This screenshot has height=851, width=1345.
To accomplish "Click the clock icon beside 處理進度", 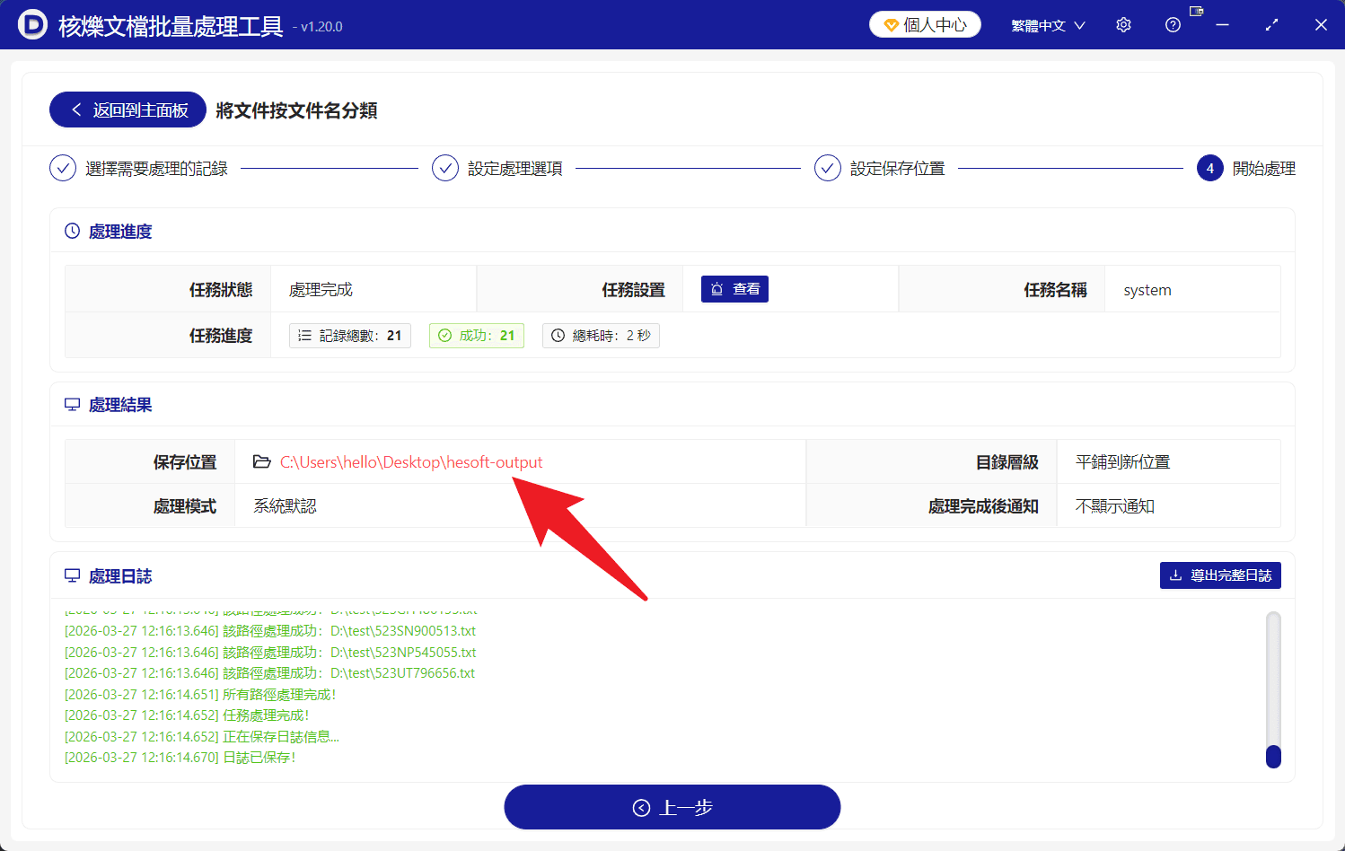I will click(x=71, y=231).
